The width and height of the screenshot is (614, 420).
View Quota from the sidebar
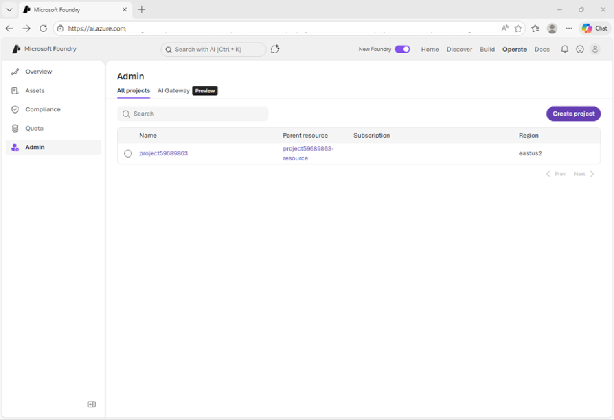click(34, 128)
